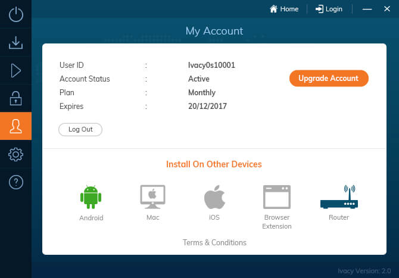This screenshot has height=278, width=399.
Task: Click the Ivacy Version 2.0 text
Action: (364, 271)
